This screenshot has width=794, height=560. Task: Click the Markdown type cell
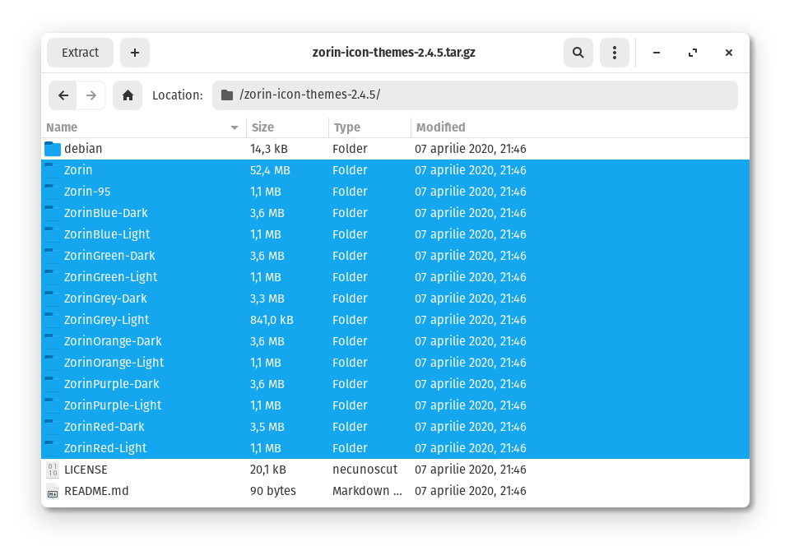(x=367, y=491)
